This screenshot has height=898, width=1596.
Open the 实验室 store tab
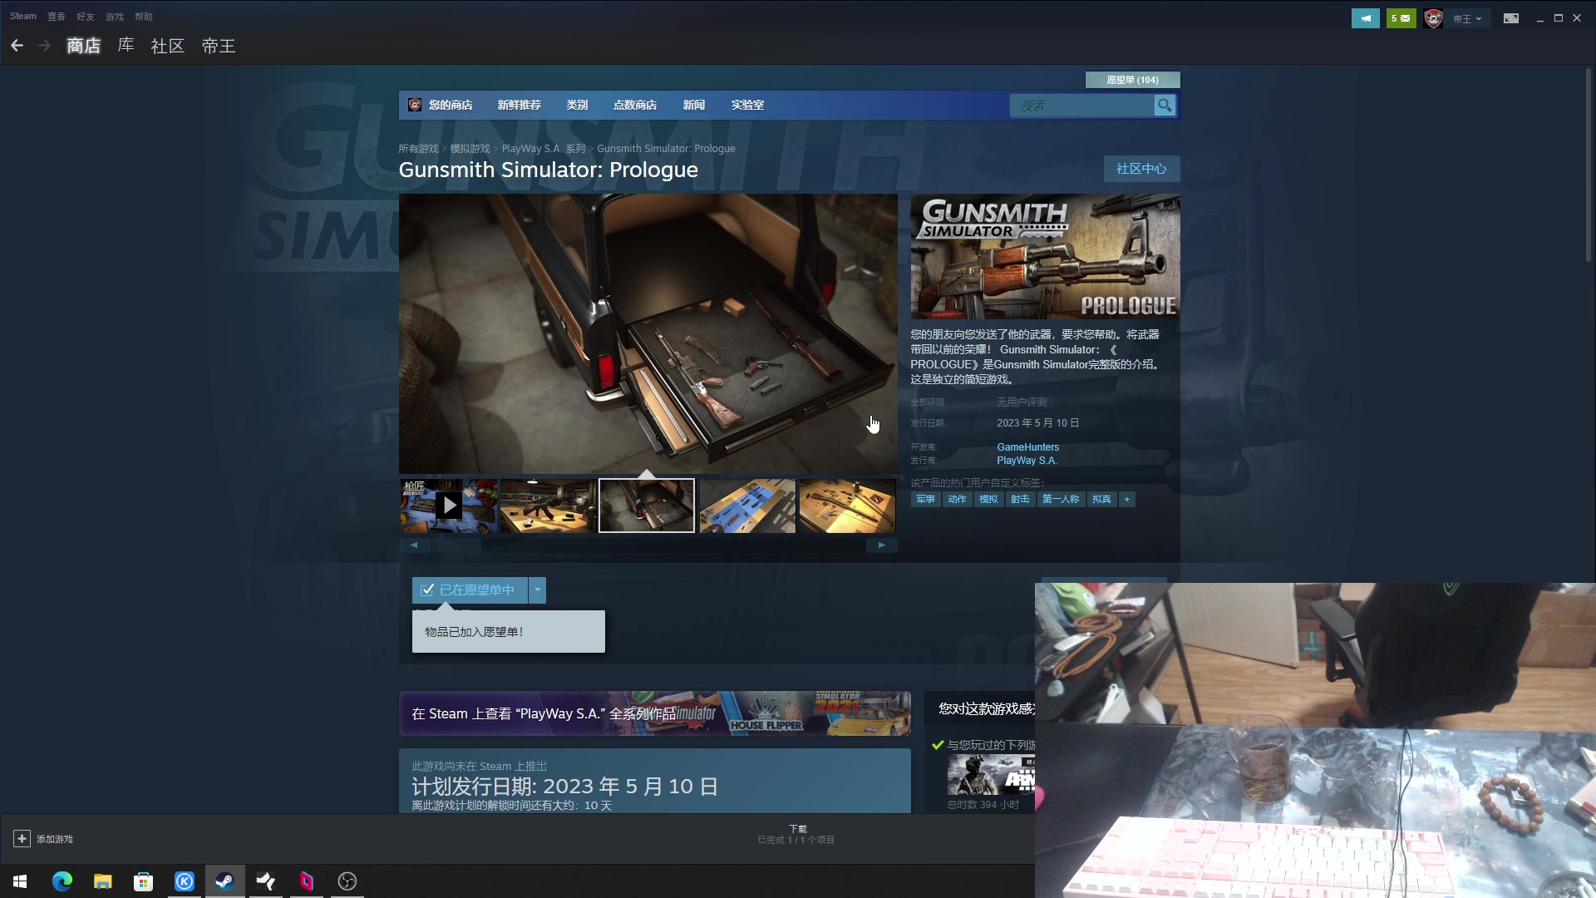pos(747,105)
